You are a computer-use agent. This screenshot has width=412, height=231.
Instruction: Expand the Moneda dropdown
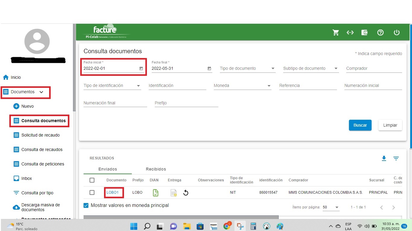(242, 86)
